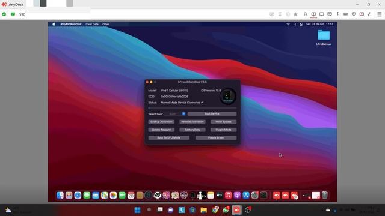Click the Spotlight search icon in the menu bar

[x=295, y=24]
